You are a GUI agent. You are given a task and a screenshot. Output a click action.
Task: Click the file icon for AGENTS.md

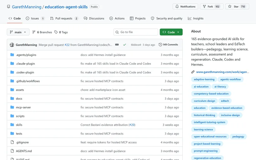[12, 151]
